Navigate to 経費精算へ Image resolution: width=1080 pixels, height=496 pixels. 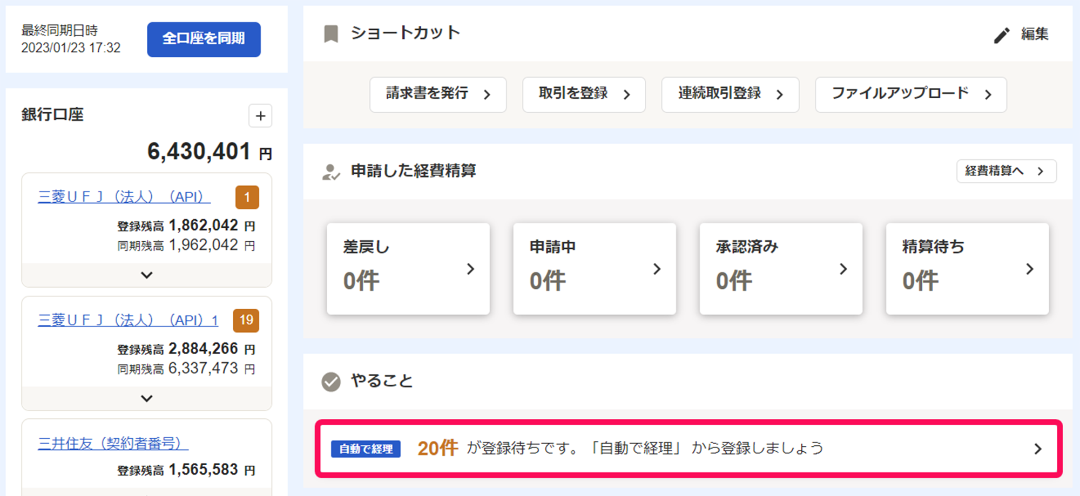coord(1005,171)
